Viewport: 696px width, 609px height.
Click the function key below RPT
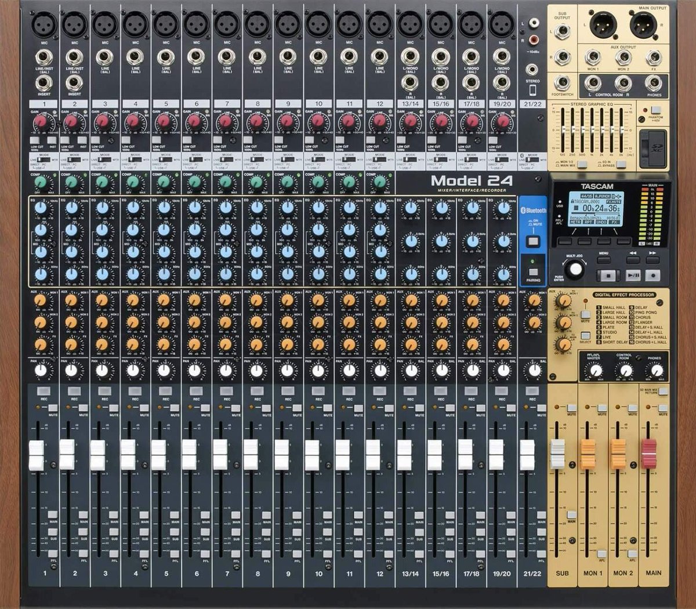click(584, 241)
